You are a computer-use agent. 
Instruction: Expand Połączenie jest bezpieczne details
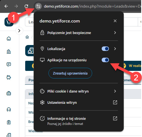point(79,33)
